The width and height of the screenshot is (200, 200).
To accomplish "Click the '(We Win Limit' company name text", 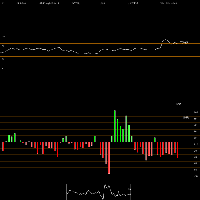I will click(x=168, y=3).
